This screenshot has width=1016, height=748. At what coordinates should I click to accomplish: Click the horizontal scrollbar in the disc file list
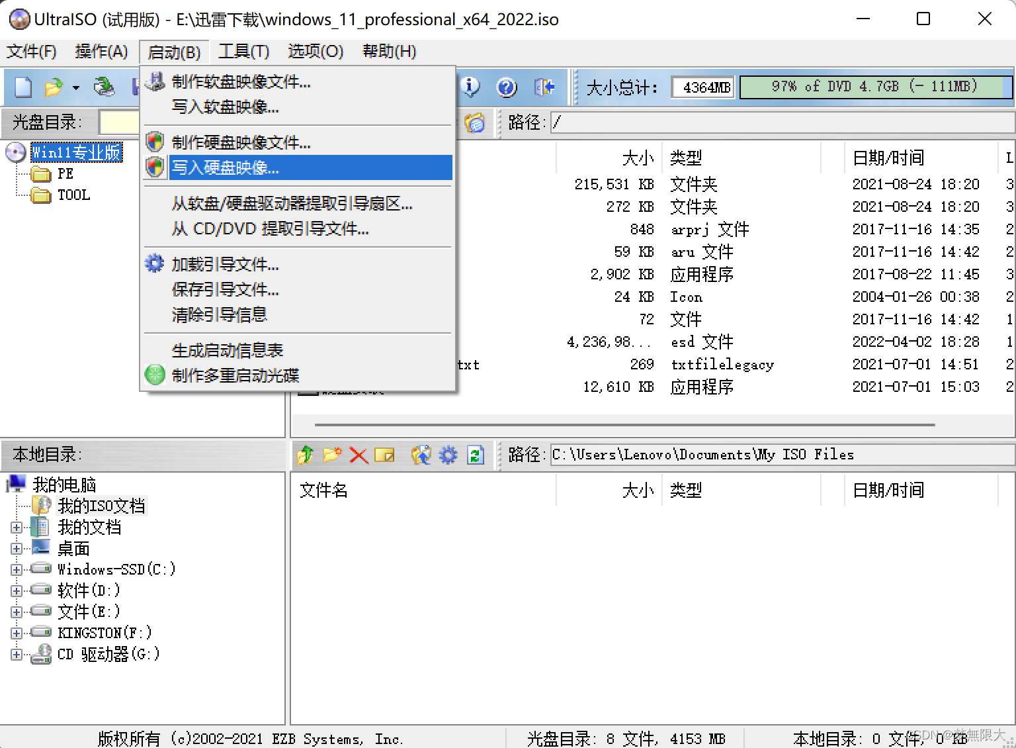pyautogui.click(x=625, y=424)
